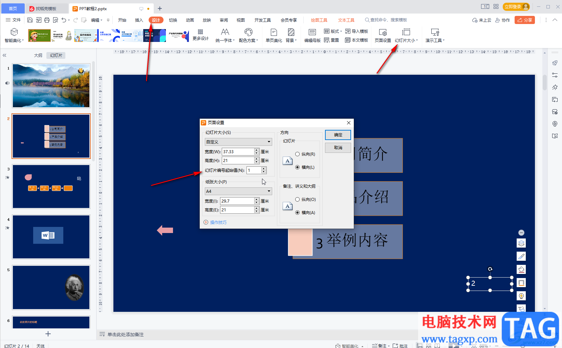Screen dimensions: 562x348
Task: Open 页面设置 page setup
Action: coord(383,35)
